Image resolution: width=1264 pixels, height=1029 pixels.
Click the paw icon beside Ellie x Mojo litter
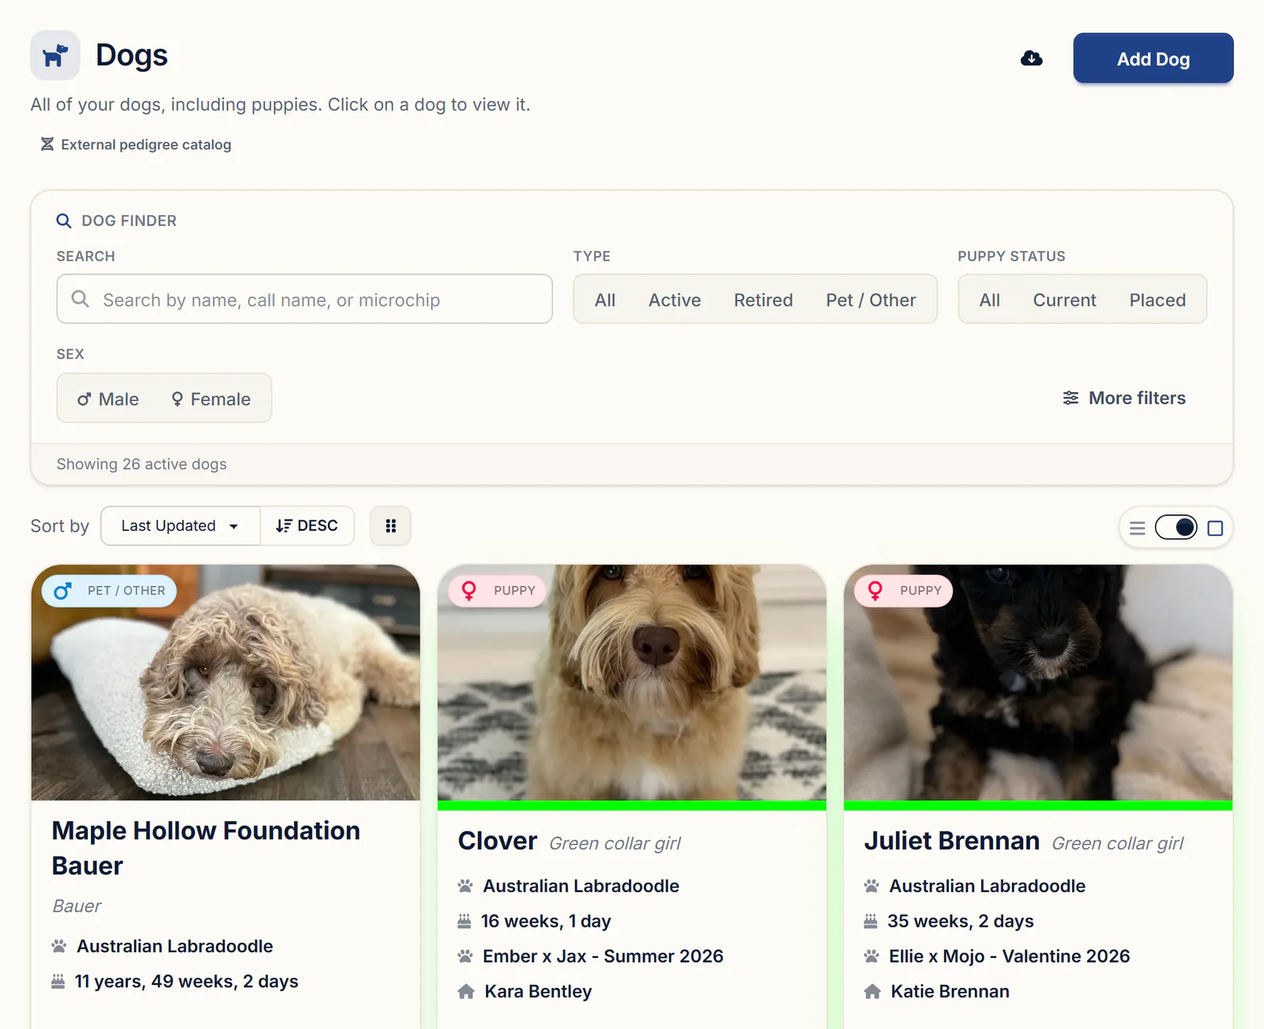coord(871,956)
